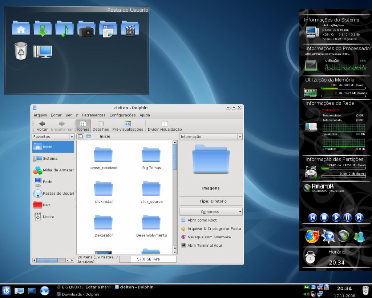
Task: Select the clickinstall folder
Action: click(104, 192)
